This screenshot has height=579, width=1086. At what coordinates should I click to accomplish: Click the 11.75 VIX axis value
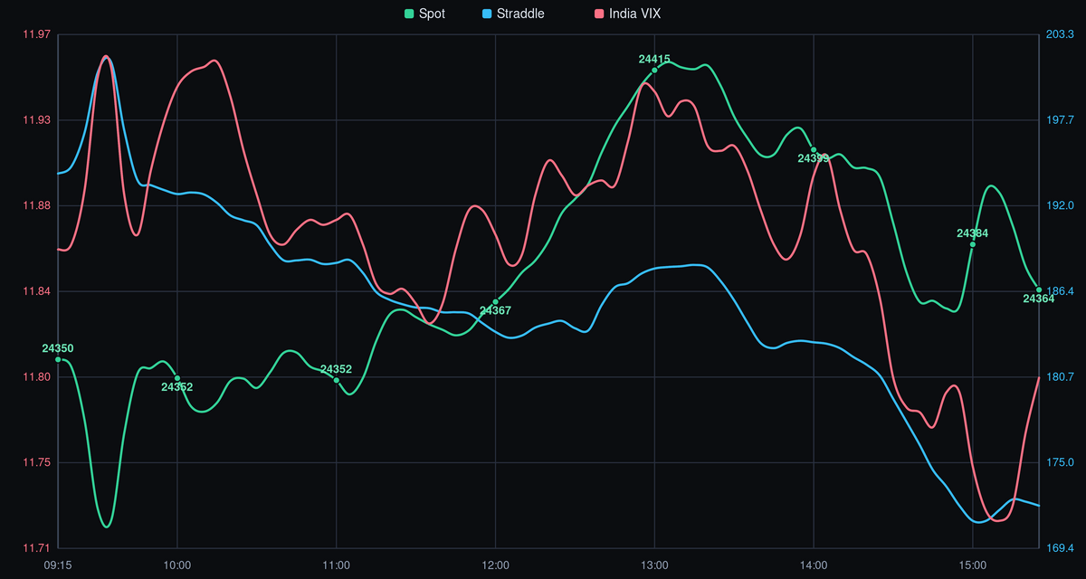tap(36, 462)
